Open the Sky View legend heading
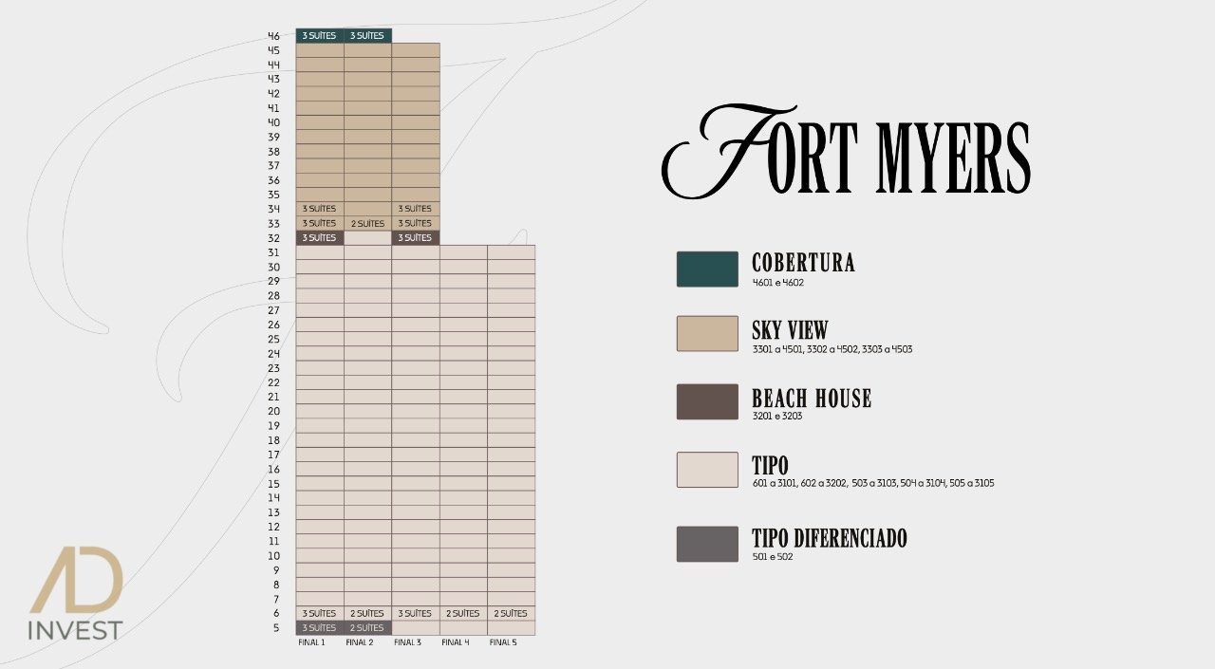Viewport: 1215px width, 669px height. 790,330
